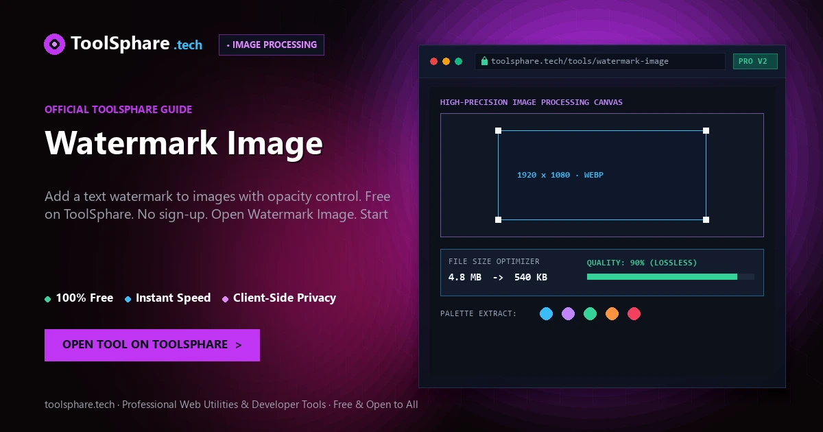The width and height of the screenshot is (823, 432).
Task: Click the ToolSphare .tech brand name
Action: [136, 44]
